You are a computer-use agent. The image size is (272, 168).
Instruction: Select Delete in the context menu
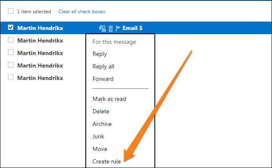coord(101,111)
